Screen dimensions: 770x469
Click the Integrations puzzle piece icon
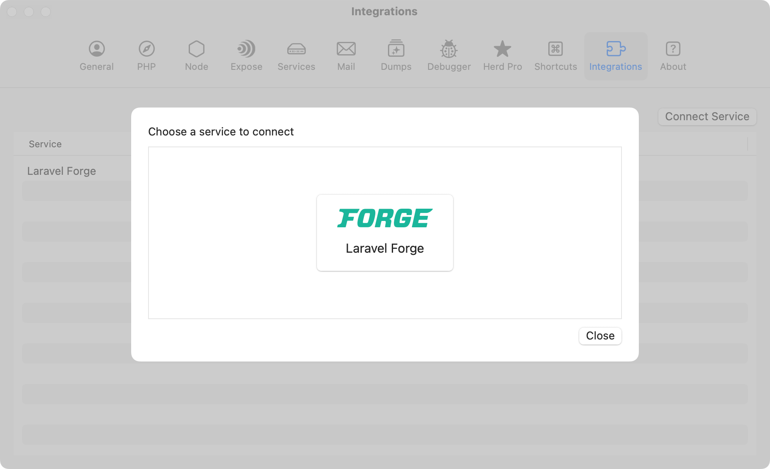[x=616, y=49]
